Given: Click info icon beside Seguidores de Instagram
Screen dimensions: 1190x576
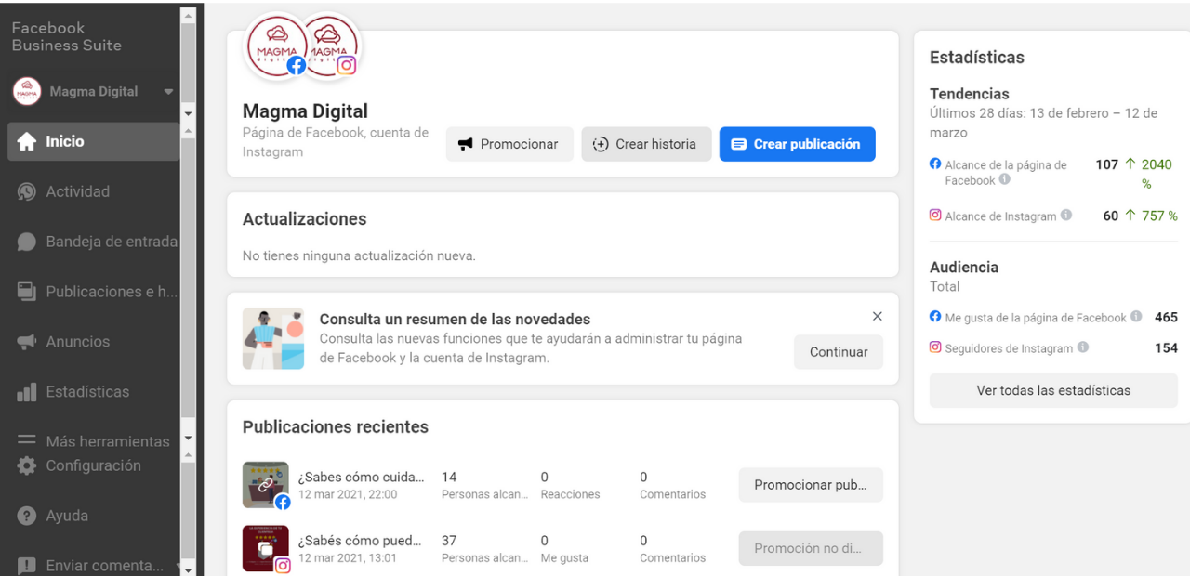Looking at the screenshot, I should click(x=1083, y=347).
